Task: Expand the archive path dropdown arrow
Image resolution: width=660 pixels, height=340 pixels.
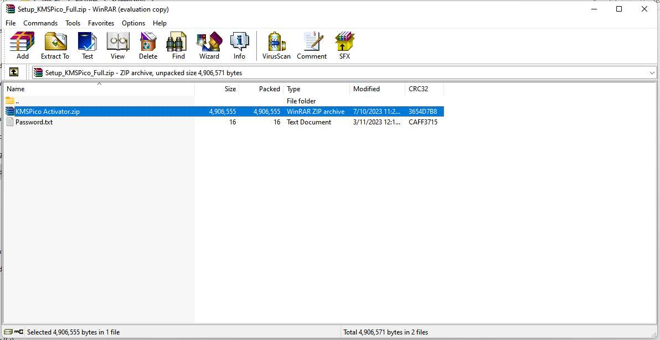Action: (652, 73)
